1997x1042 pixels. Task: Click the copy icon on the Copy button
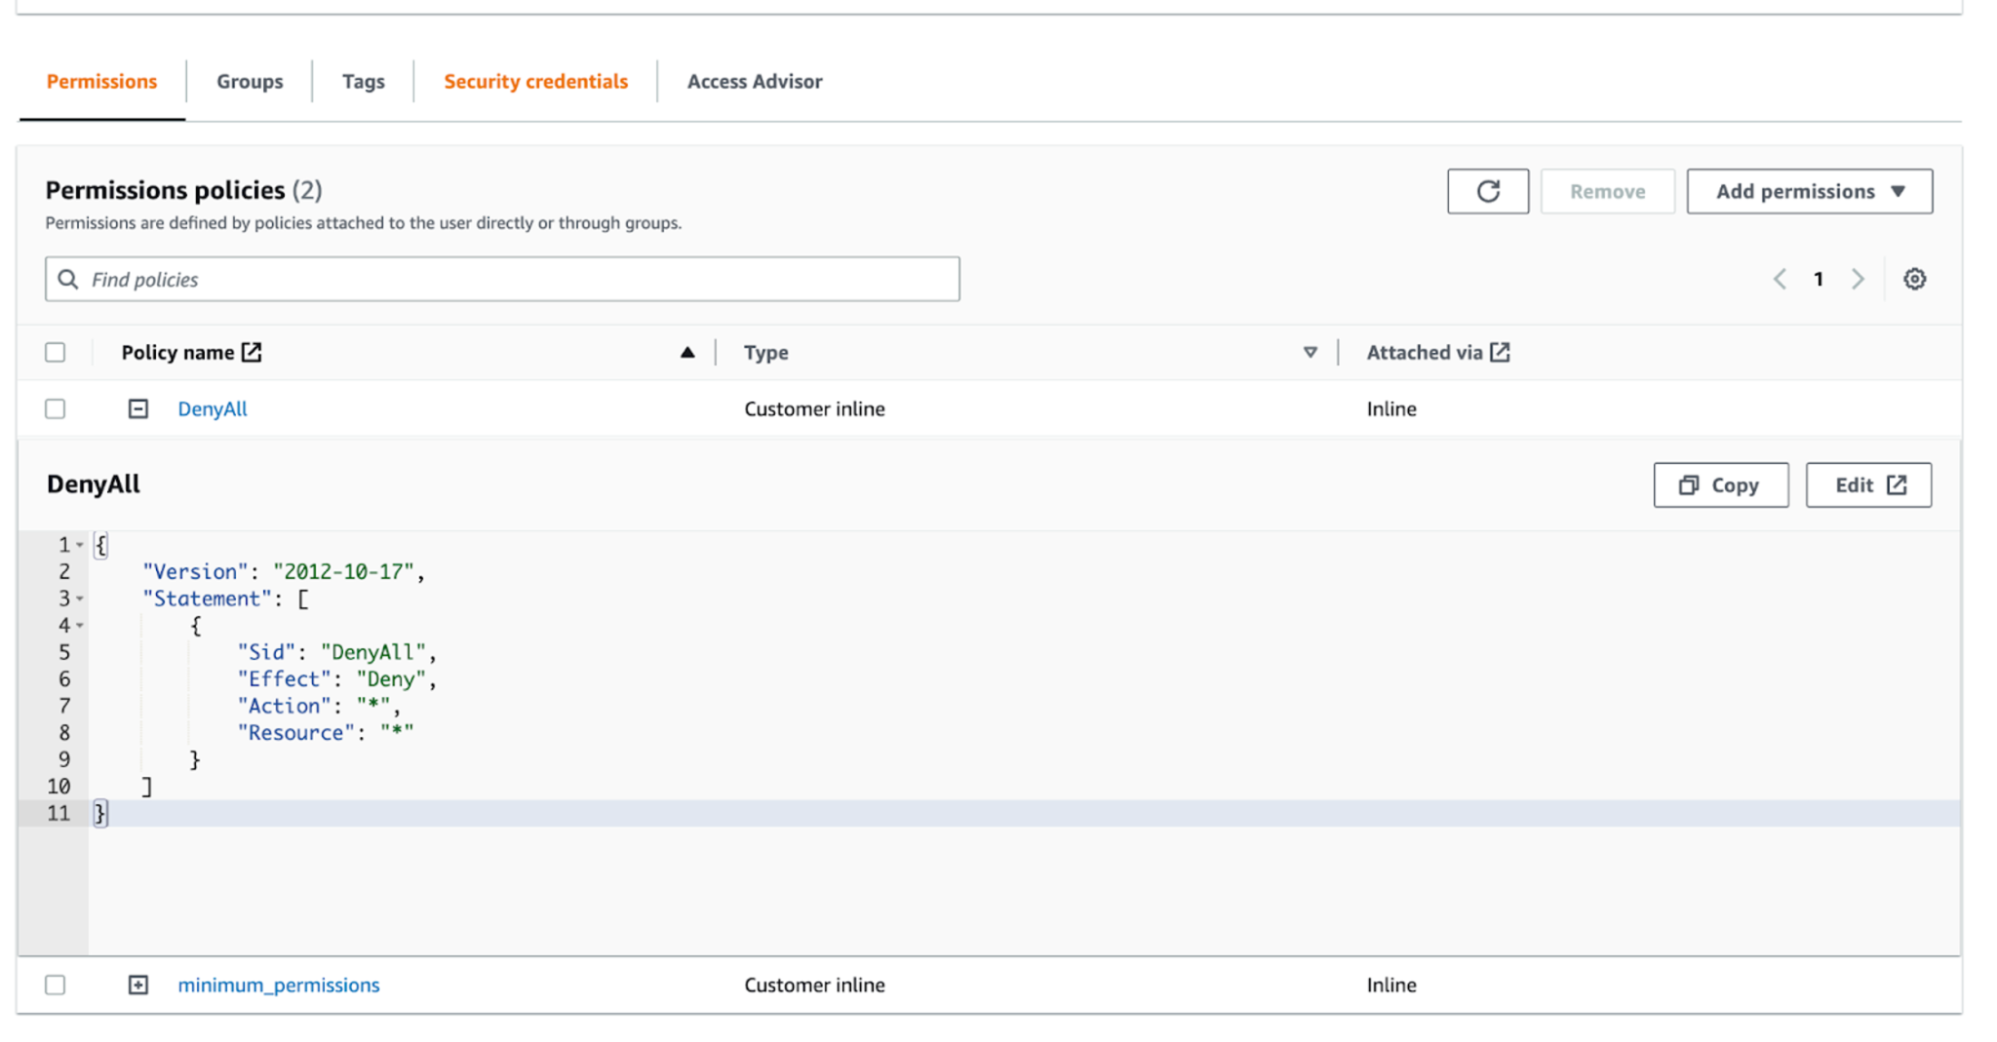[x=1689, y=484]
